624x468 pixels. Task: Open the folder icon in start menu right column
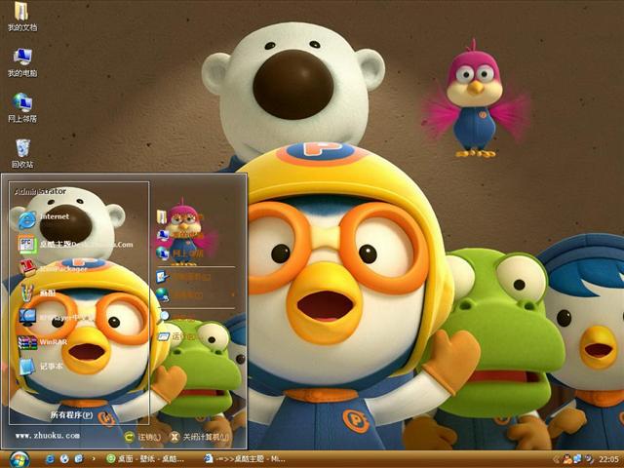pos(162,217)
